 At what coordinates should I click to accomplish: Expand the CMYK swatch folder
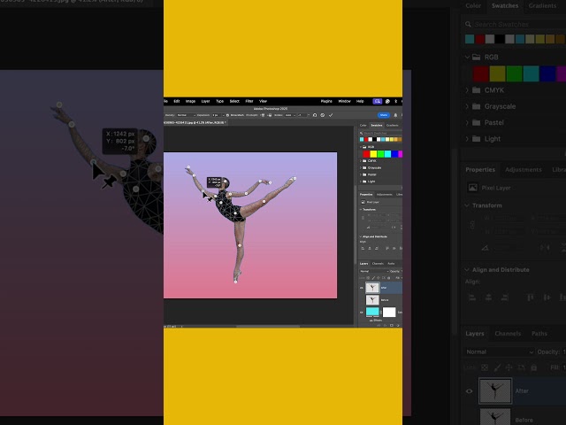click(x=361, y=161)
